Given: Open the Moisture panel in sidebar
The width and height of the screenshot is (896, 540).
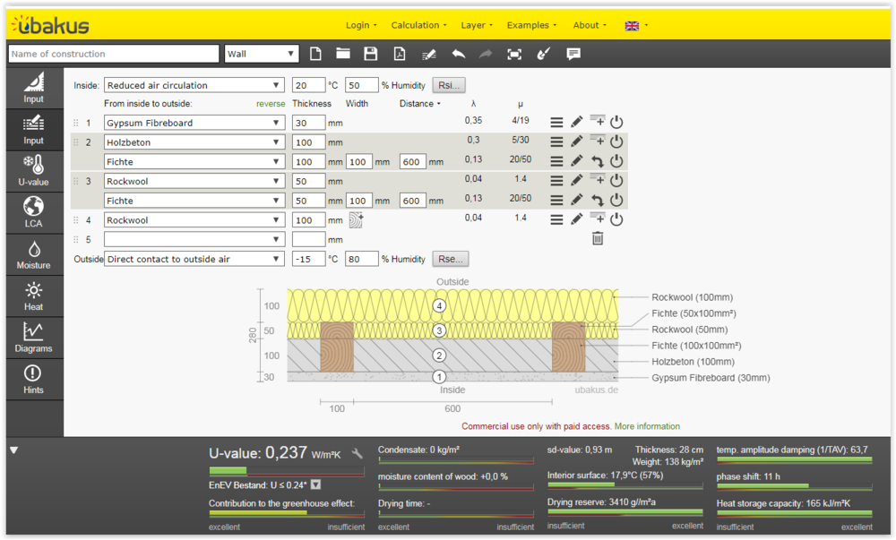Looking at the screenshot, I should (33, 254).
